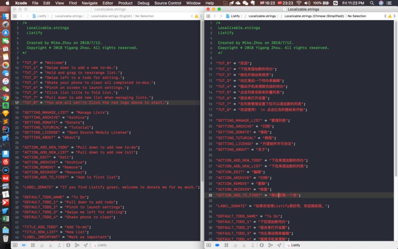Open Localizable.strings (English) breadcrumb
Viewport: 398px width, 249px height.
[109, 16]
